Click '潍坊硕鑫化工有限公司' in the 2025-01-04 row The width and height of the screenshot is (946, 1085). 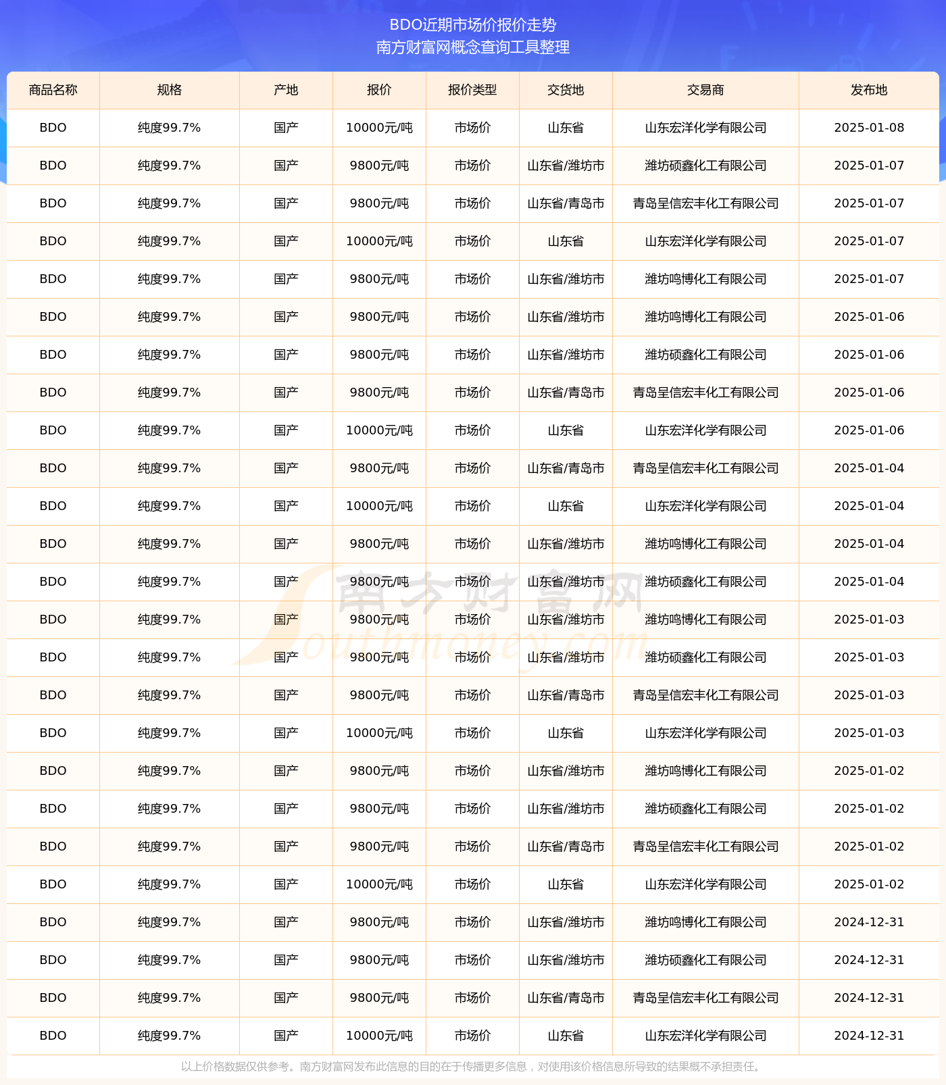coord(705,582)
